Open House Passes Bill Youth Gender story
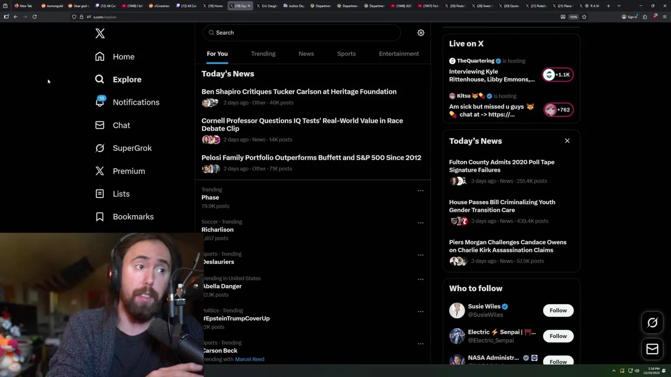 502,206
